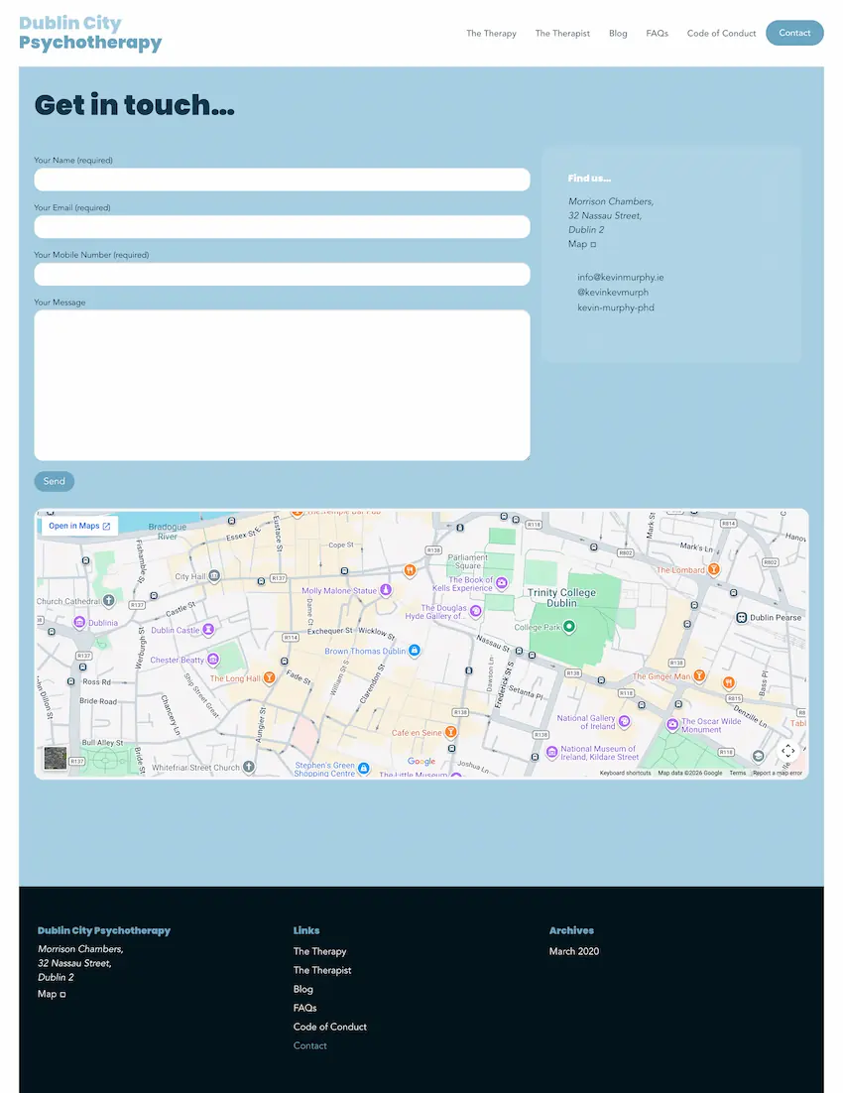Switch to satellite imagery thumbnail on map
The height and width of the screenshot is (1093, 843).
[x=56, y=758]
